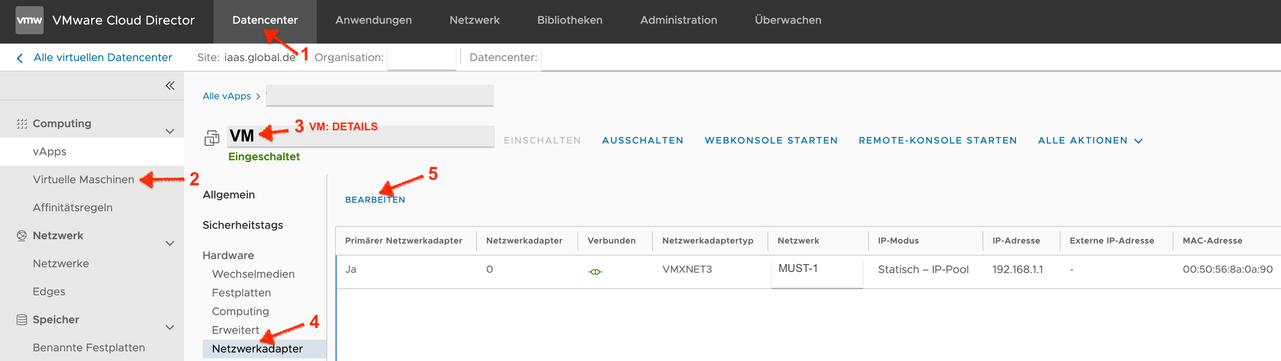Open the Organisation selector field
Screen dimensions: 1281x361
coord(421,58)
